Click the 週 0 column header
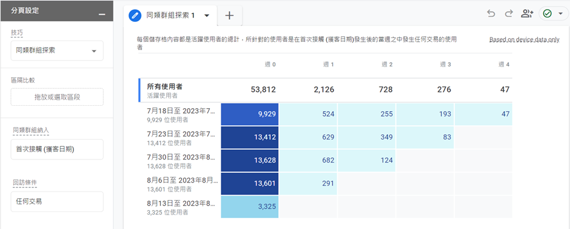Image resolution: width=570 pixels, height=229 pixels. point(270,65)
